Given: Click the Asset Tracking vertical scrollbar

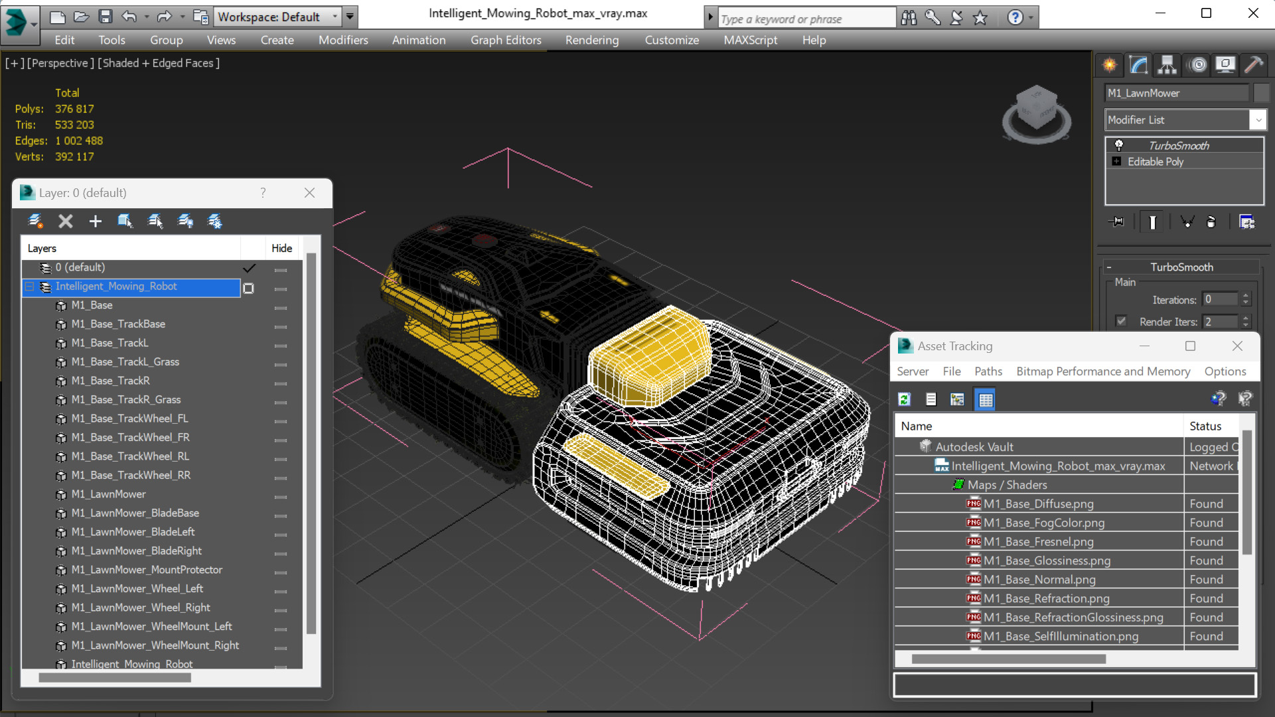Looking at the screenshot, I should point(1246,492).
